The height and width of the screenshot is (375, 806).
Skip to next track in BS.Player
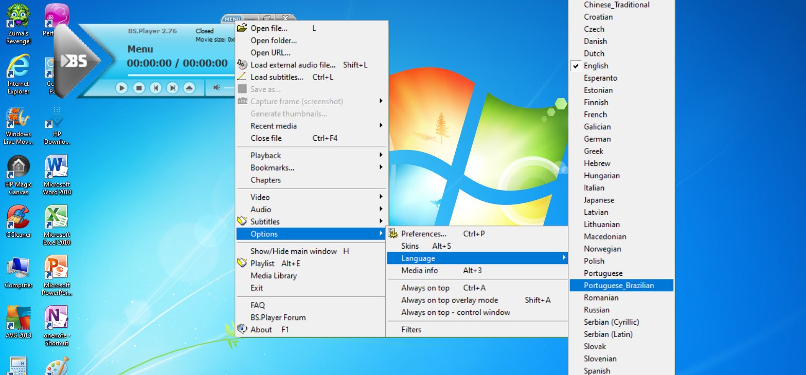point(173,88)
